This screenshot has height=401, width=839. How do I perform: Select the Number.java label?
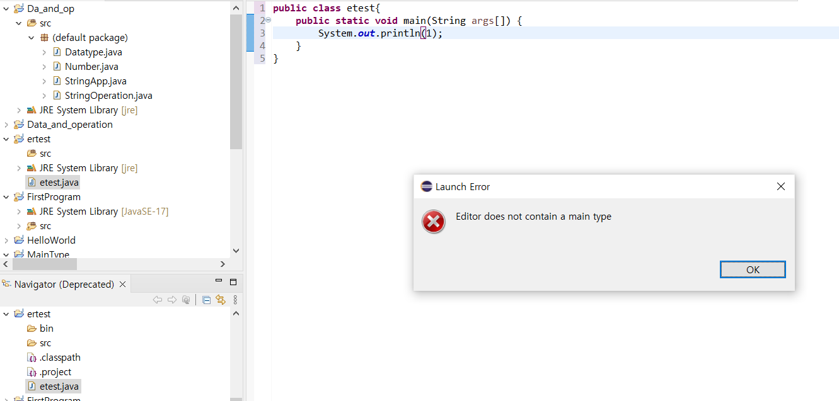pos(91,67)
